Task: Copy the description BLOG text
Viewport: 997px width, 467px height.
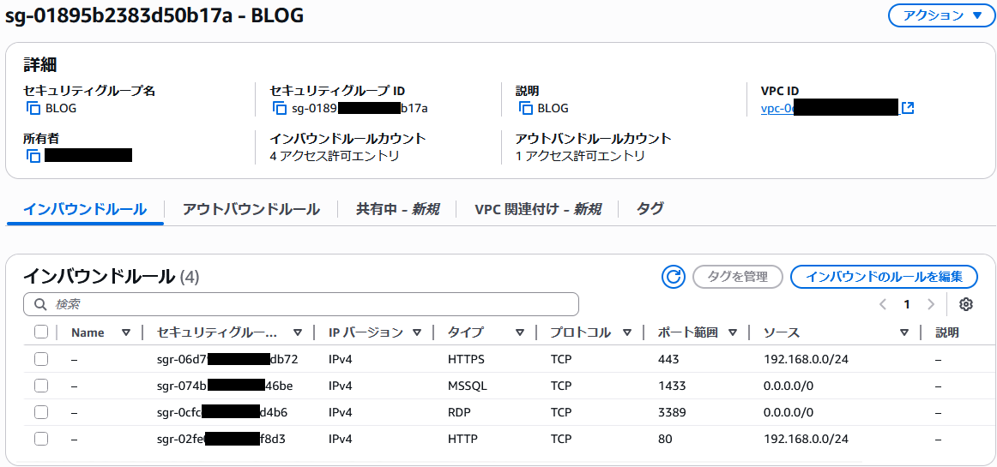Action: tap(525, 109)
